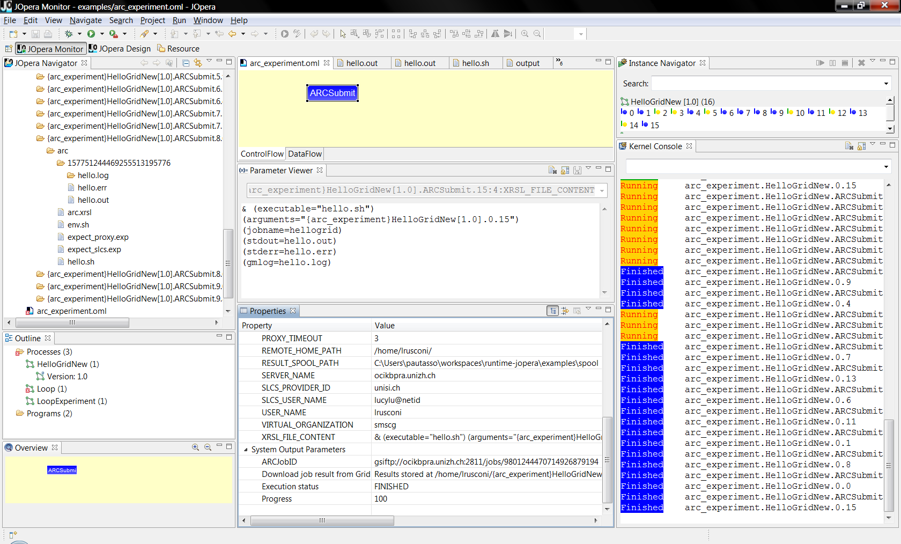Click the Properties horizontal scrollbar thumb
Image resolution: width=901 pixels, height=544 pixels.
pyautogui.click(x=322, y=520)
